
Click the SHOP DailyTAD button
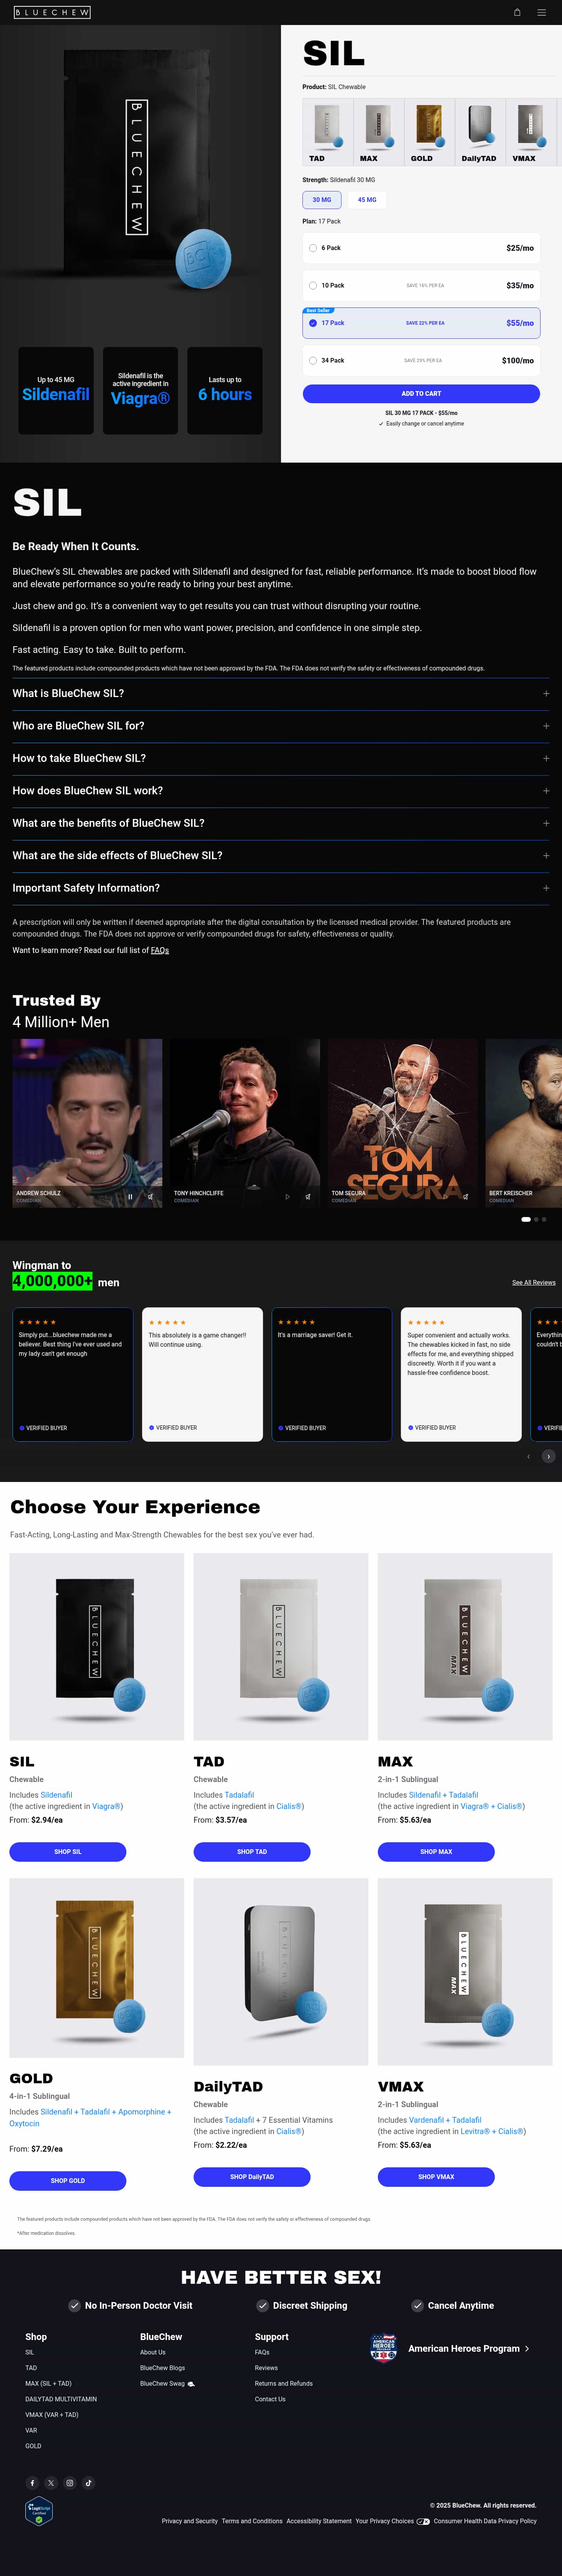[x=252, y=2177]
